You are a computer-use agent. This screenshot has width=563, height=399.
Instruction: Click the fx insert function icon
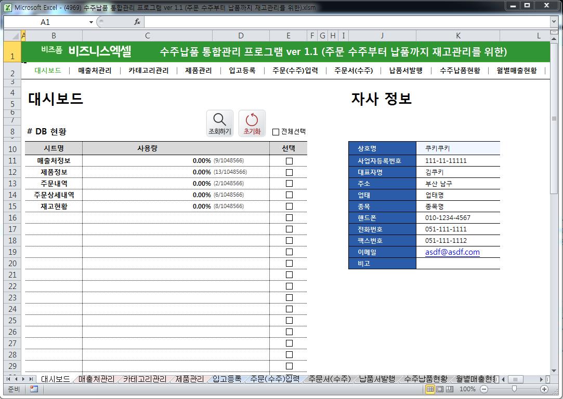(x=137, y=22)
